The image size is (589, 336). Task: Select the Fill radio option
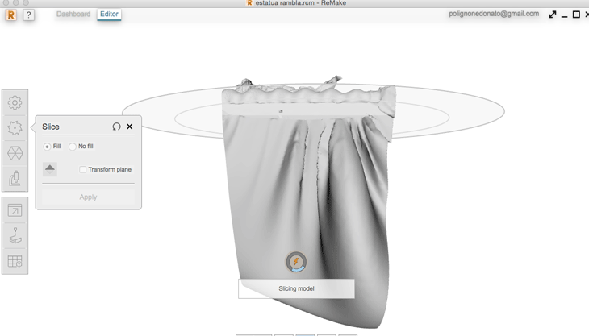[x=47, y=147]
